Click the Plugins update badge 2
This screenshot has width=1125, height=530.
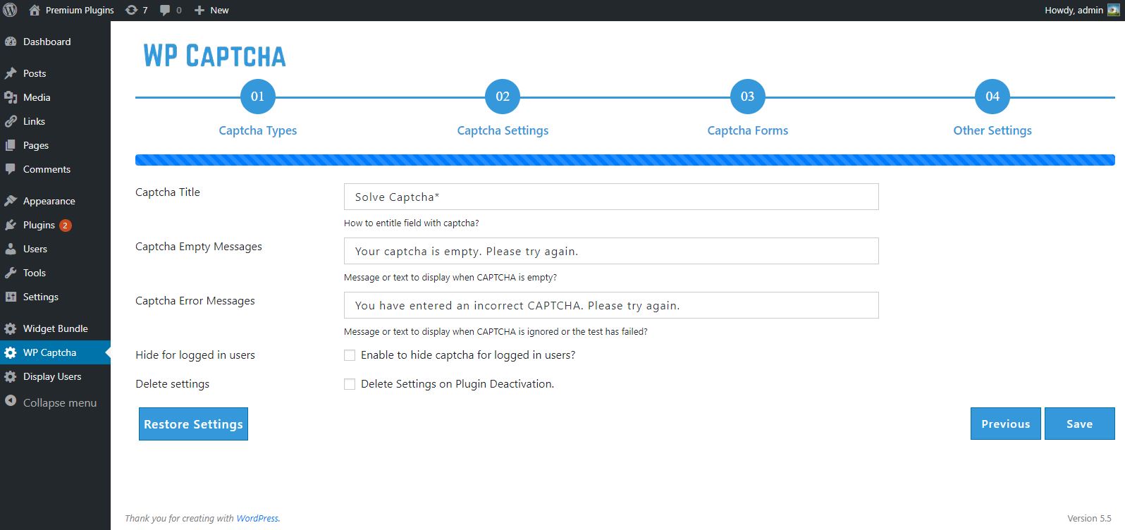65,226
